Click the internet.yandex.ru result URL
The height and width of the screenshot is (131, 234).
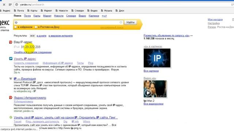[x=24, y=111]
